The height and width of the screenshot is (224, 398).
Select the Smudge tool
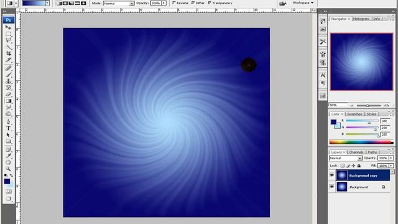[x=8, y=108]
